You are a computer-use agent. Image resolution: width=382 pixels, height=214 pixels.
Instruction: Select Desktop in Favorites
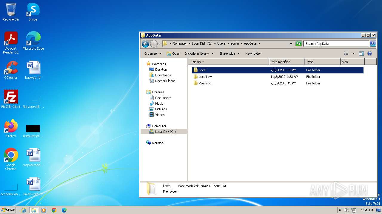(x=161, y=70)
